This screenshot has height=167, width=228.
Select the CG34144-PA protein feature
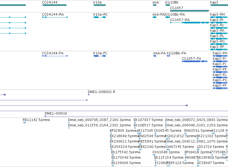coord(55,56)
